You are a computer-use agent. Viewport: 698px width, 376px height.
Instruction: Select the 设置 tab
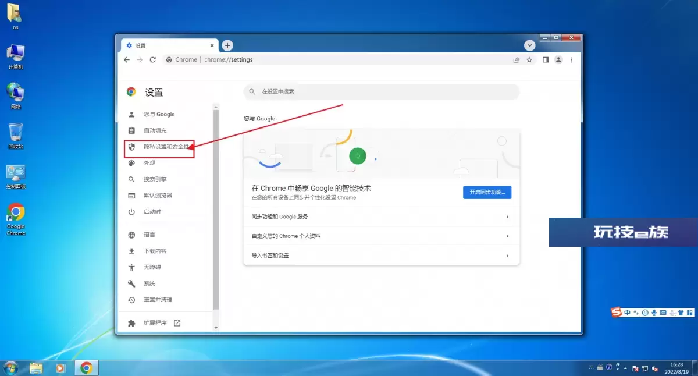point(169,45)
